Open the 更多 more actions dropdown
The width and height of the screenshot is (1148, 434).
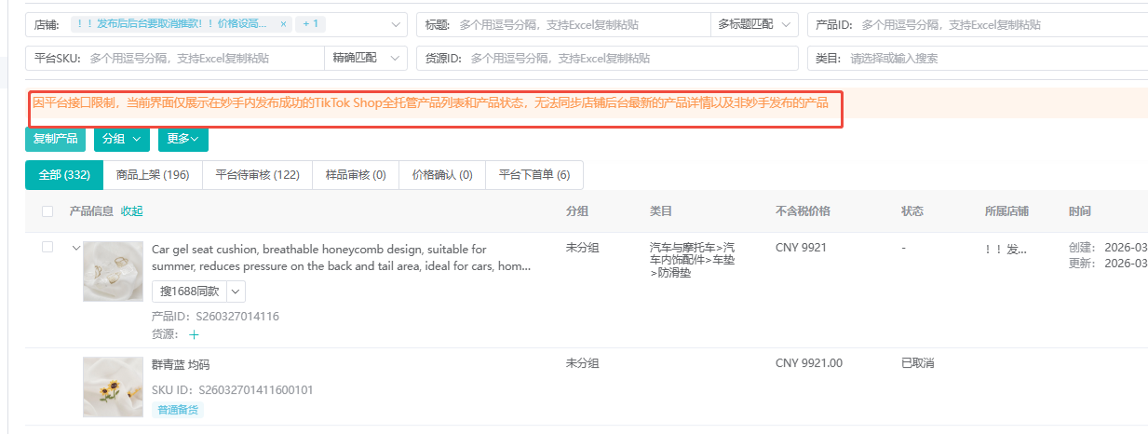[x=182, y=139]
